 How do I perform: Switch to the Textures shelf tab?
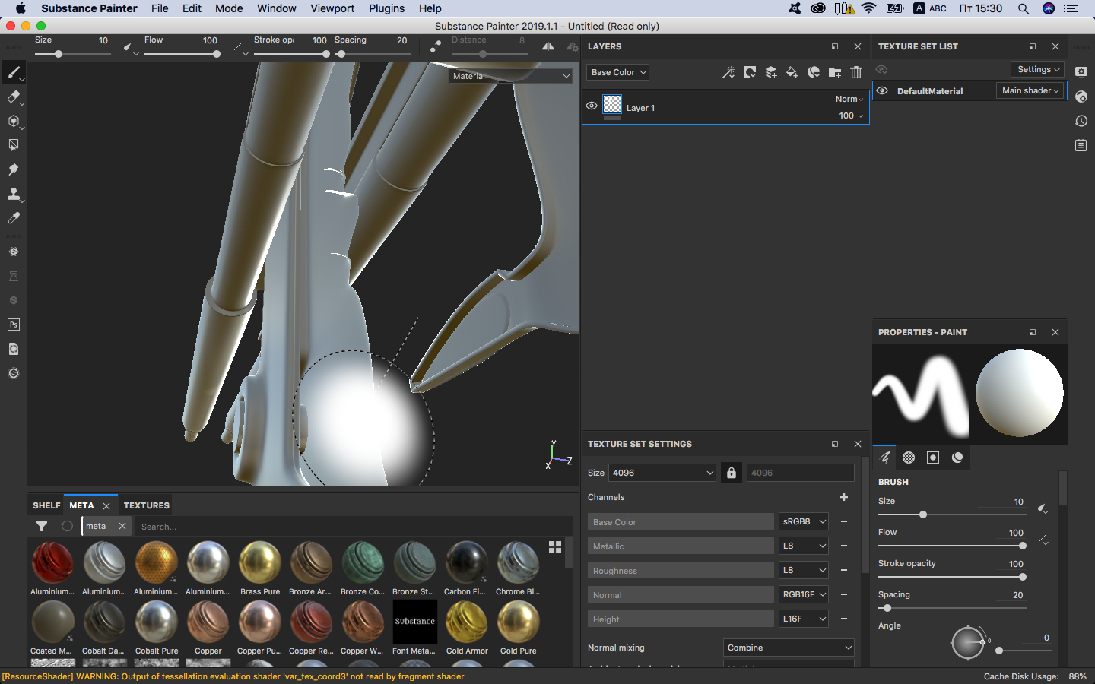tap(147, 505)
